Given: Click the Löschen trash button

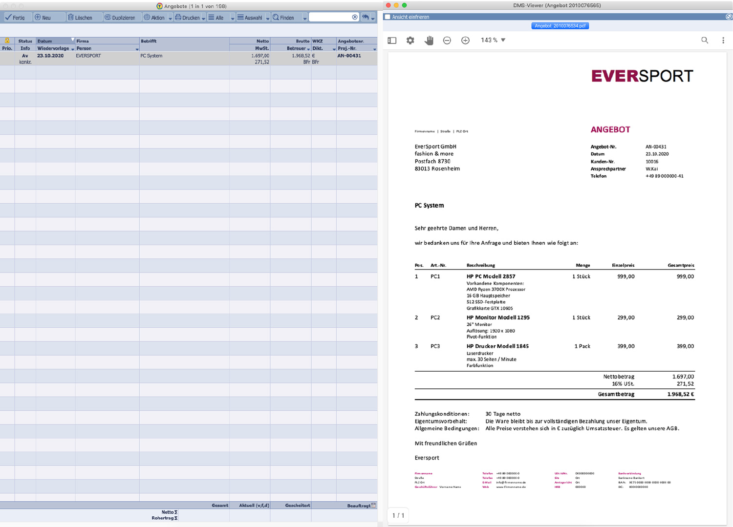Looking at the screenshot, I should point(84,17).
